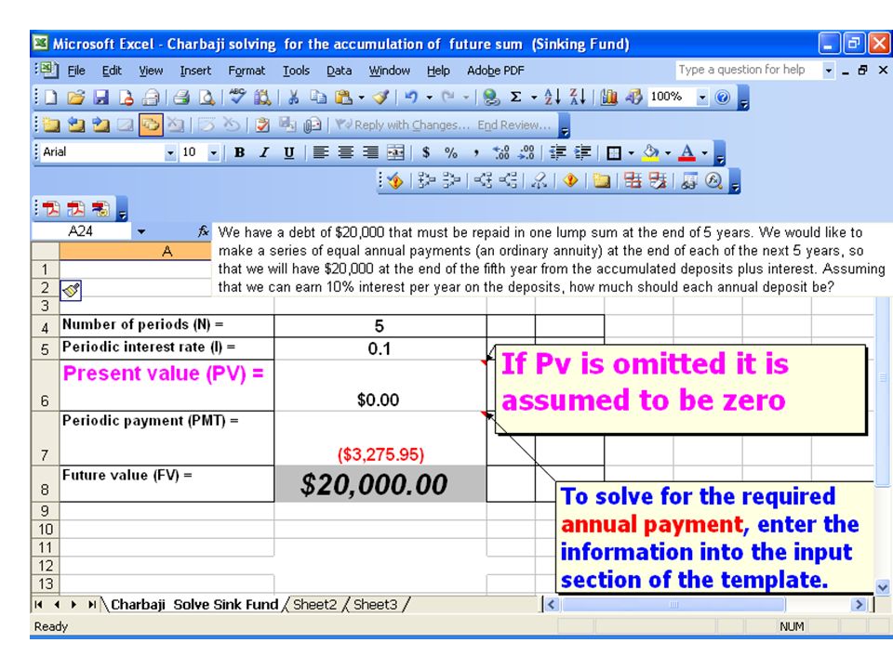The width and height of the screenshot is (893, 669).
Task: Cut selection with scissors icon
Action: click(293, 98)
